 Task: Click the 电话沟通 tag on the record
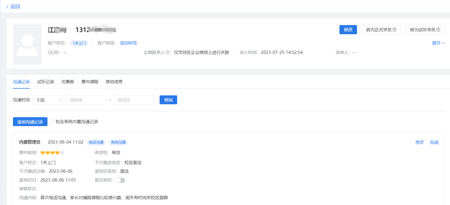coord(96,142)
